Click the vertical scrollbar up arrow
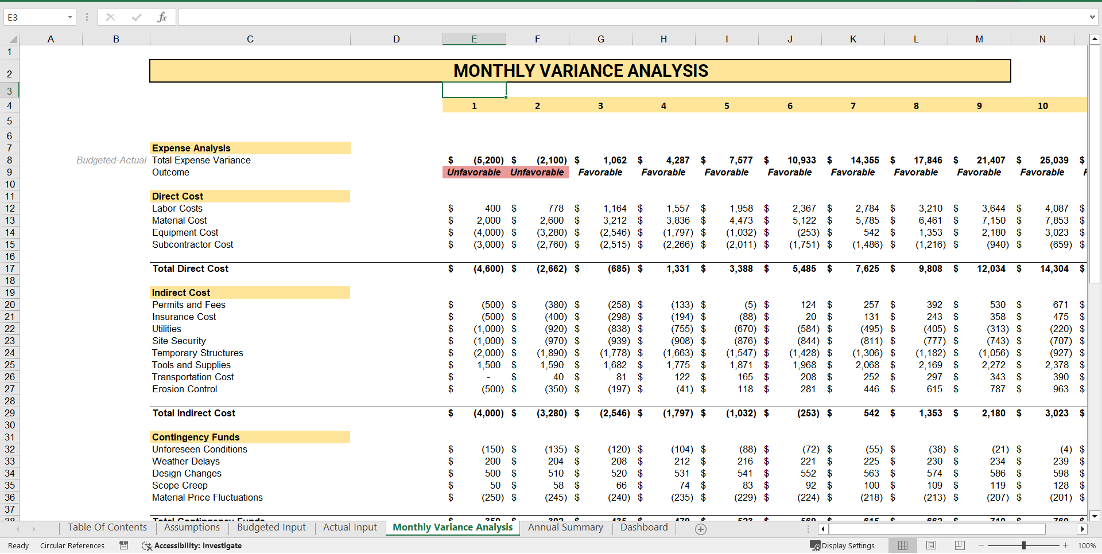Screen dimensions: 1102x554 [x=1095, y=40]
